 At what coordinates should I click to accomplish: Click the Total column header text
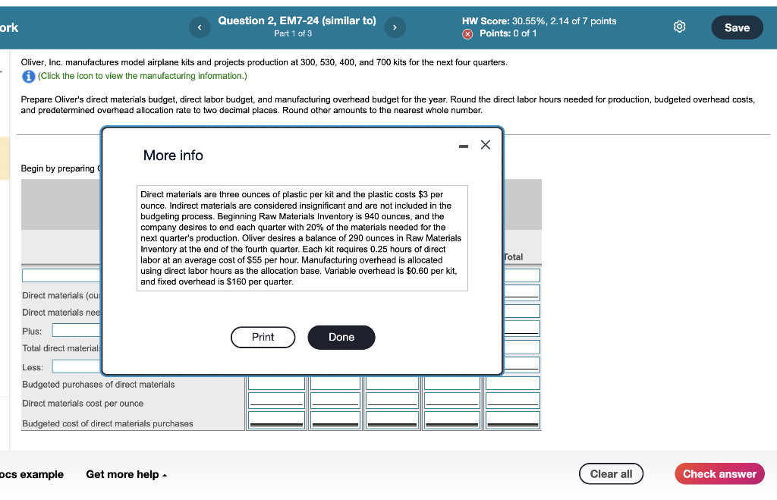click(514, 256)
